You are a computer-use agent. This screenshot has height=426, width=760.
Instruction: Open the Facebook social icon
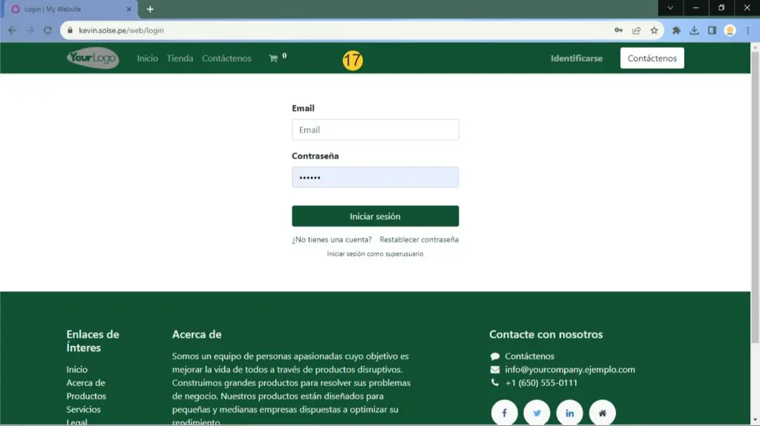point(504,413)
